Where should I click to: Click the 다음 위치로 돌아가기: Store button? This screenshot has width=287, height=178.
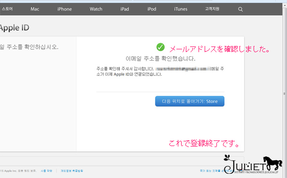[190, 101]
